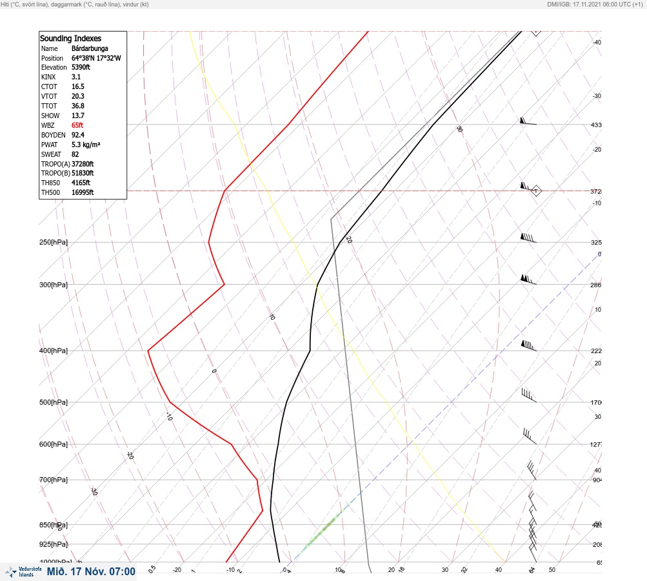
Task: Click the height label 433 on the right axis
Action: pos(596,125)
